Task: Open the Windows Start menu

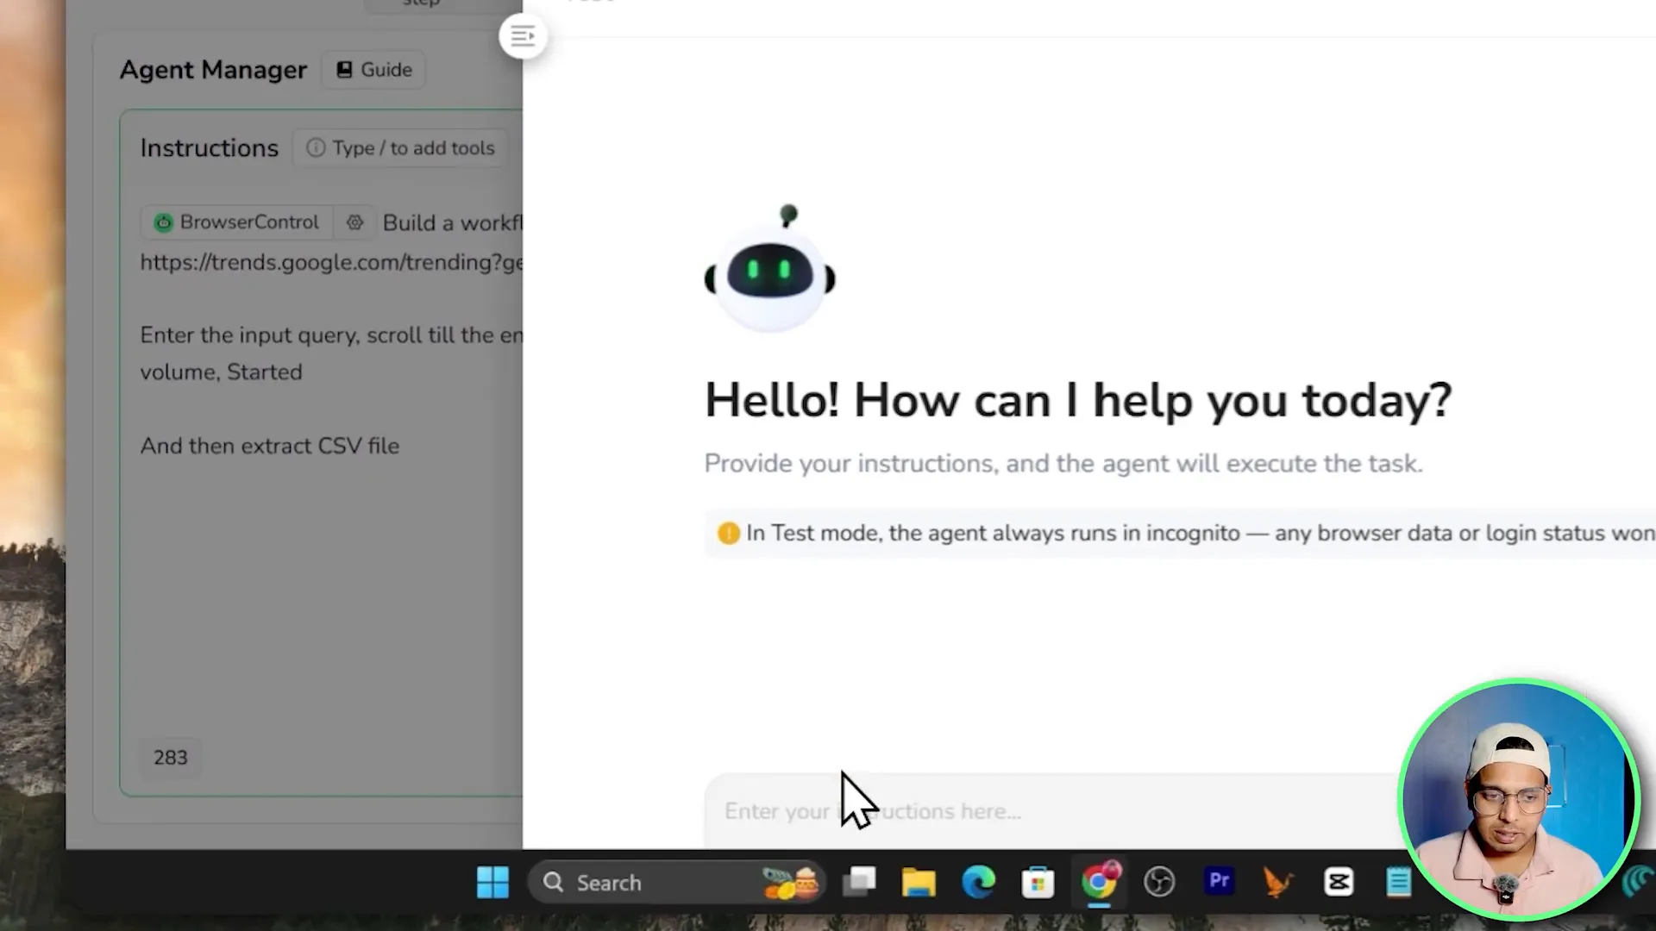Action: pos(492,882)
